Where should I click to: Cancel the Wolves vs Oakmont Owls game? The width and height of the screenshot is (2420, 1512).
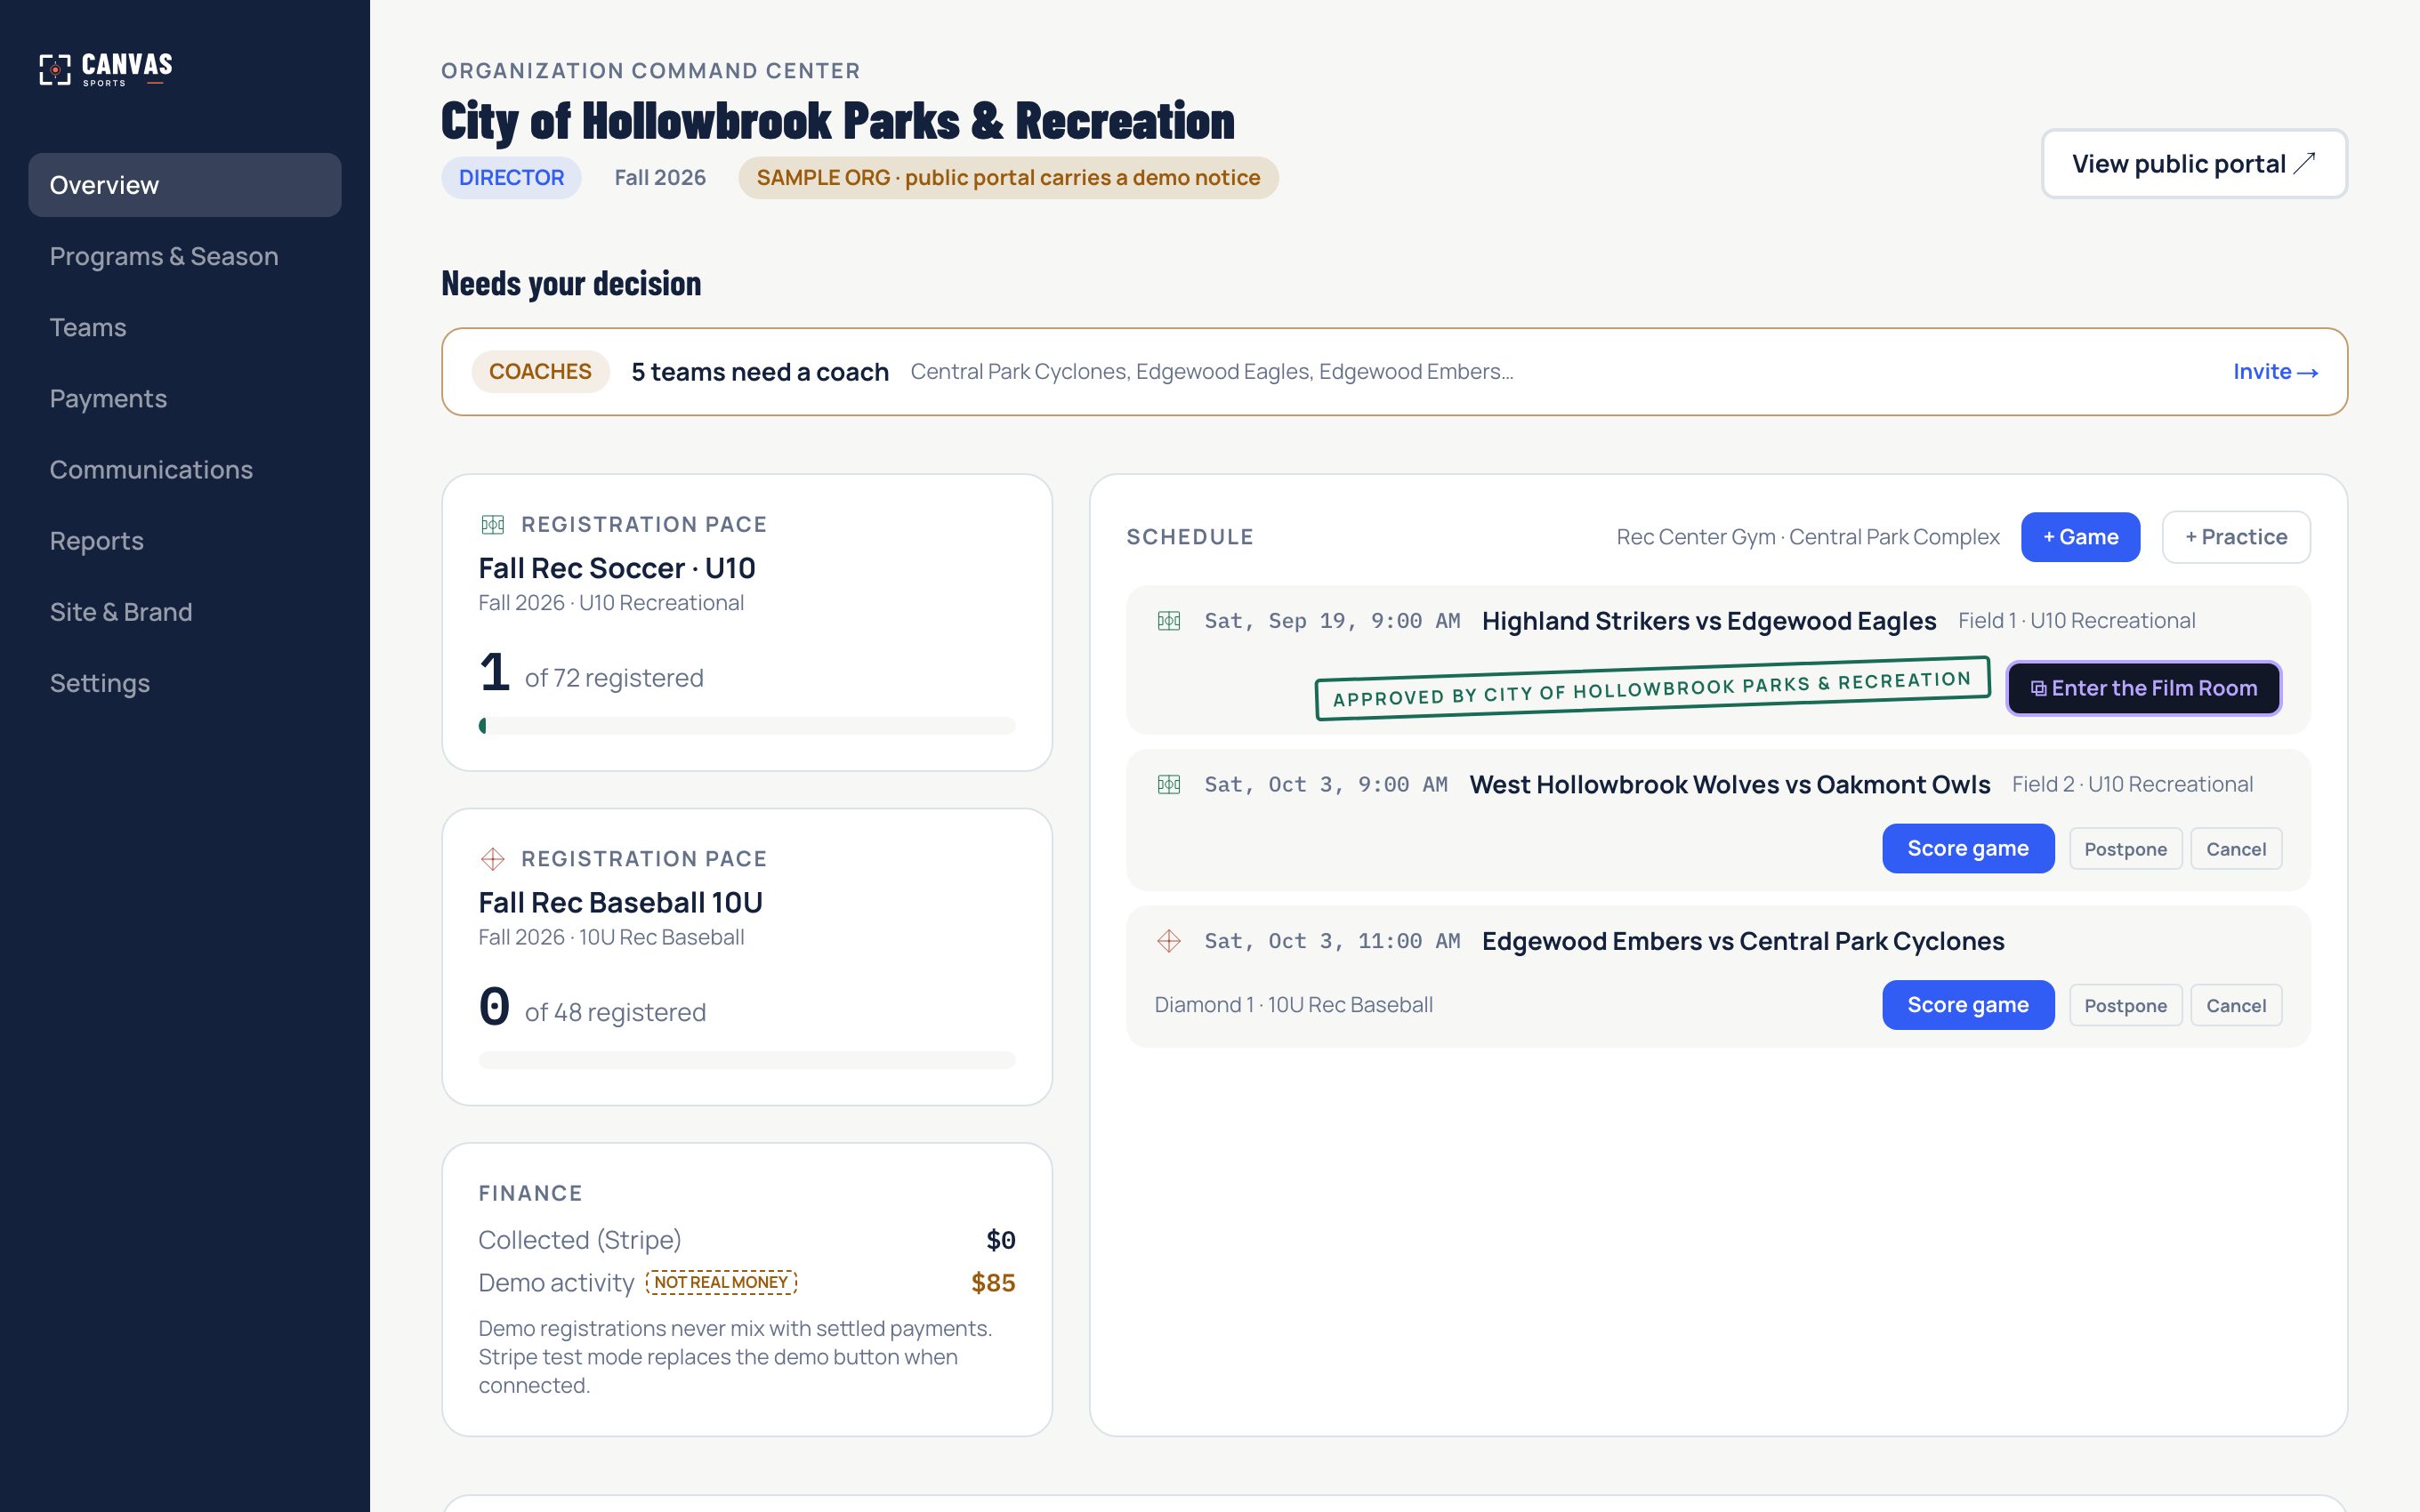(x=2236, y=849)
